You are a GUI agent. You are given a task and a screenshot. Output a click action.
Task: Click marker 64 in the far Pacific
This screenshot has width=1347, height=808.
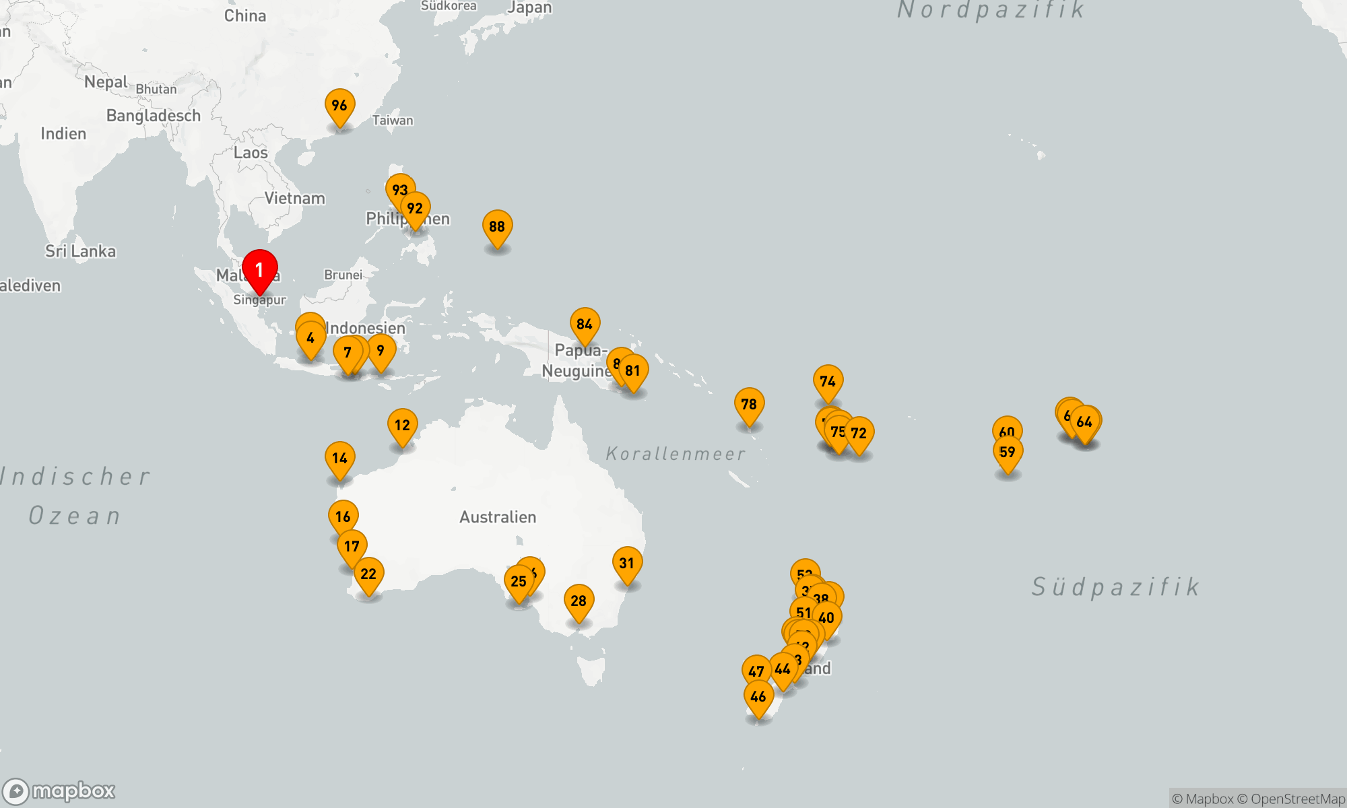pyautogui.click(x=1085, y=422)
